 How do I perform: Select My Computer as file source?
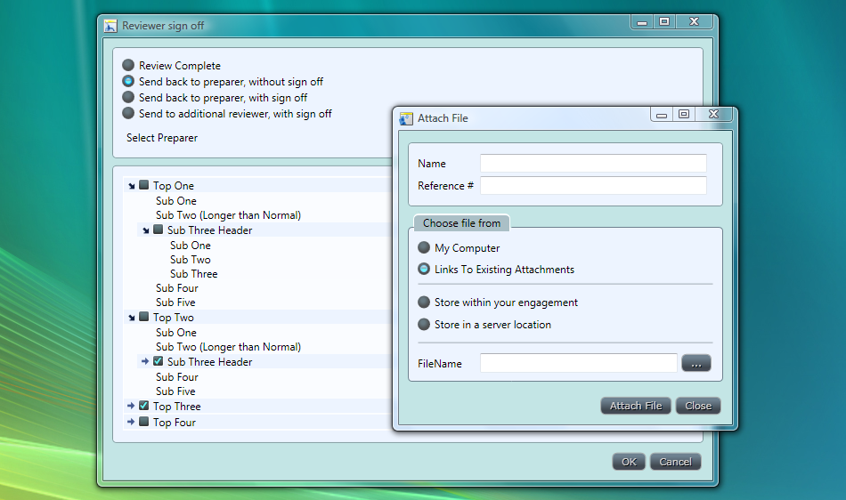pyautogui.click(x=424, y=248)
